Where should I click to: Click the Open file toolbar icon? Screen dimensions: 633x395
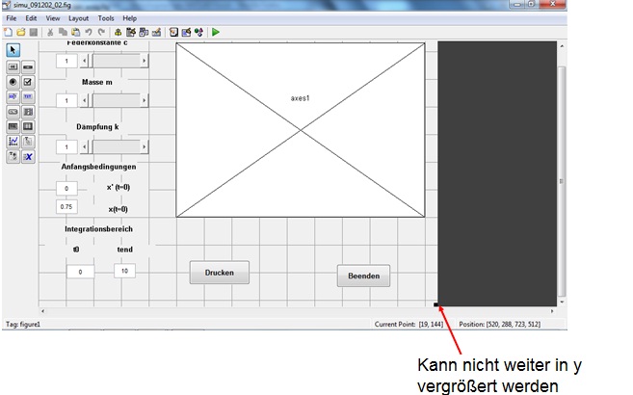click(20, 32)
